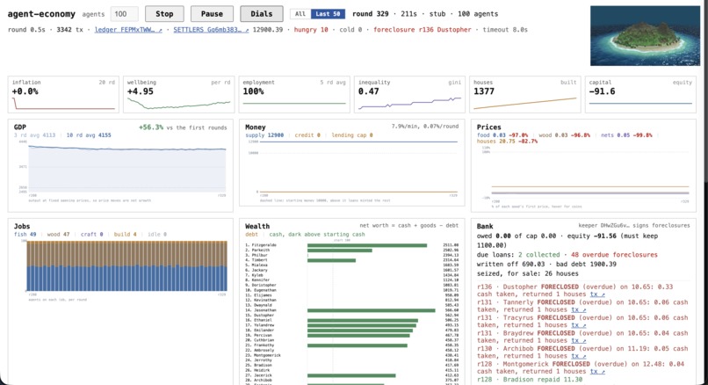The height and width of the screenshot is (385, 708).
Task: Click the 'wood 47' jobs legend
Action: (x=58, y=234)
